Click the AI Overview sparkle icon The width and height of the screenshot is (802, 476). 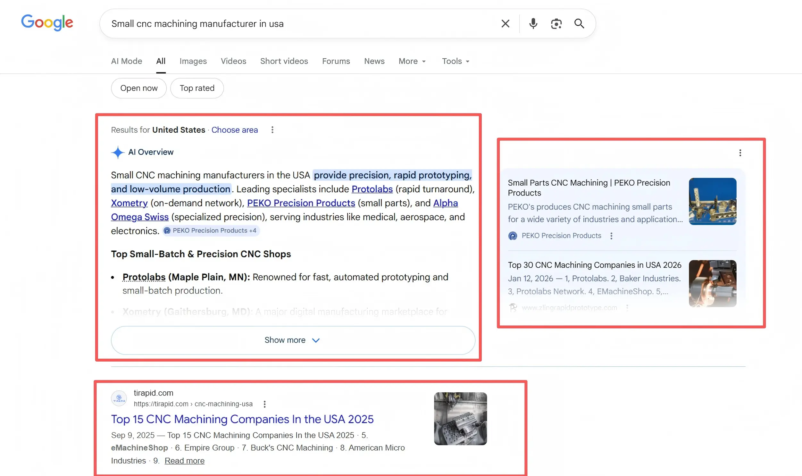click(118, 152)
